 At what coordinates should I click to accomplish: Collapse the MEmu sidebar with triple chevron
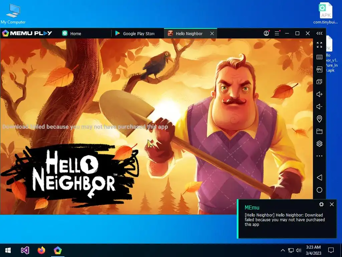click(319, 33)
